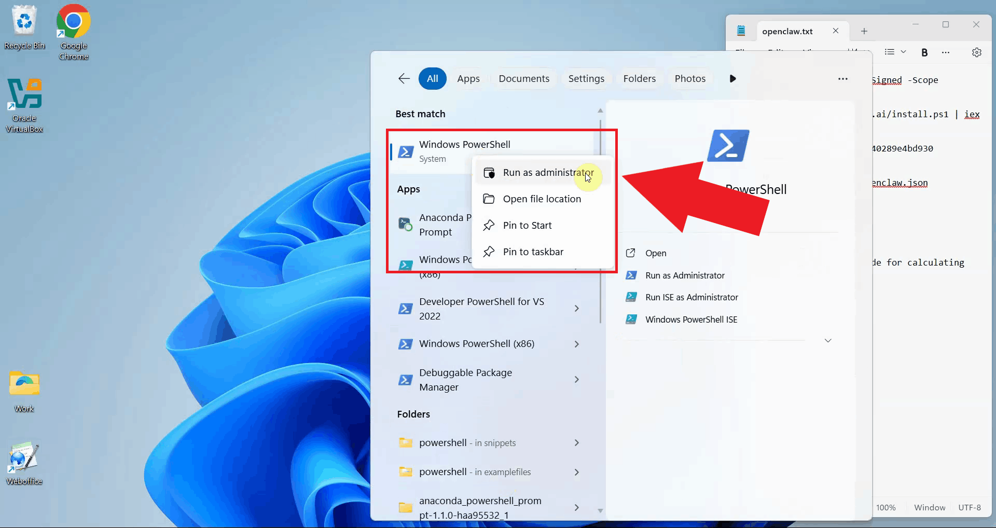Image resolution: width=996 pixels, height=528 pixels.
Task: Click Run ISE as Administrator action
Action: 691,297
